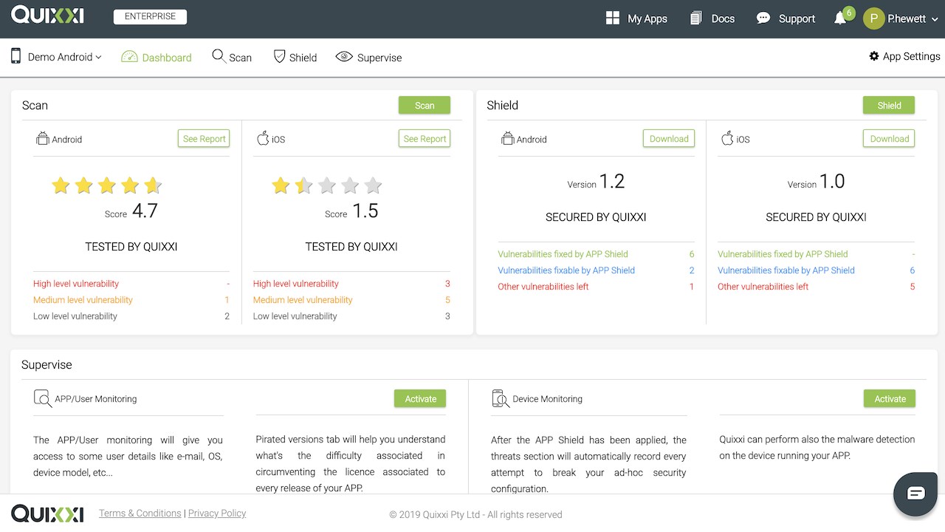Screen dimensions: 945x532
Task: Open the My Apps grid icon
Action: point(612,18)
